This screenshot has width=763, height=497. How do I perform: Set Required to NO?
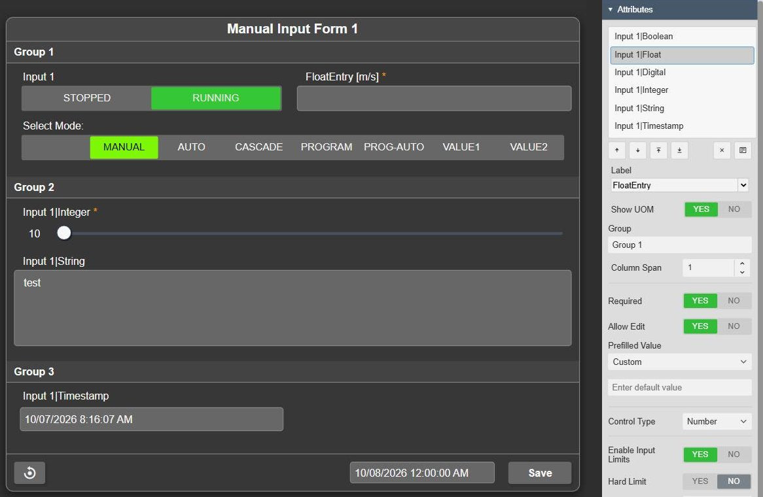click(734, 301)
